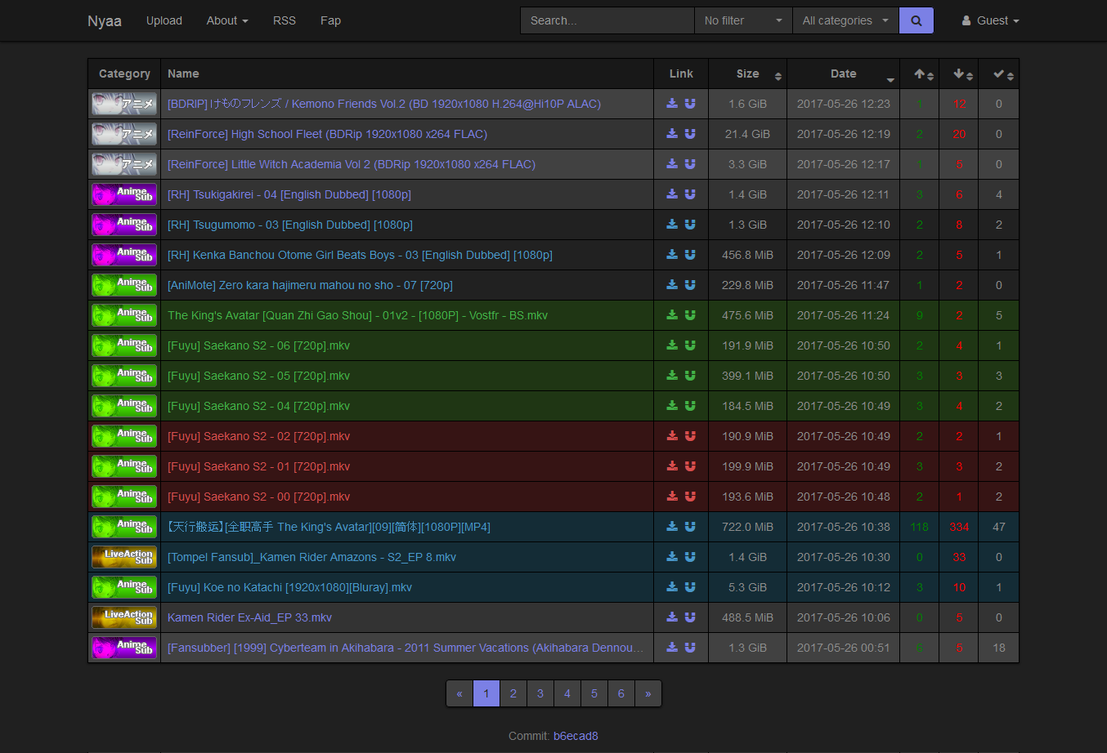The height and width of the screenshot is (753, 1107).
Task: Focus the Search text field
Action: (x=607, y=20)
